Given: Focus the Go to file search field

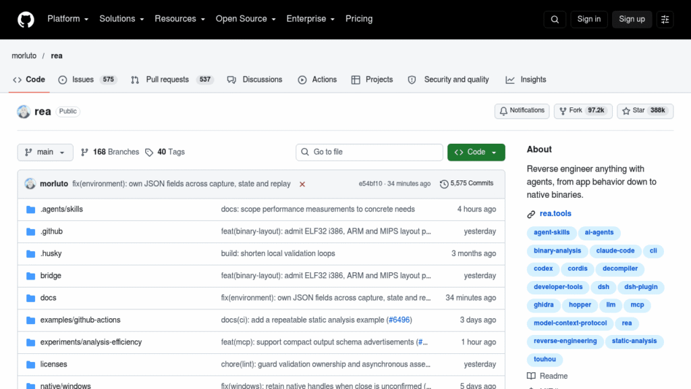Looking at the screenshot, I should [x=369, y=152].
